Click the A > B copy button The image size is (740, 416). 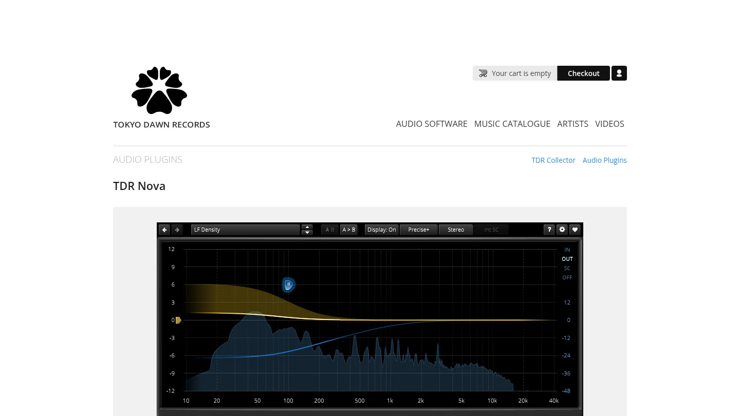(349, 230)
